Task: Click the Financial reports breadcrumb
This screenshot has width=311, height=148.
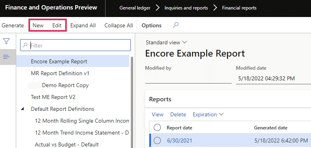Action: click(239, 8)
